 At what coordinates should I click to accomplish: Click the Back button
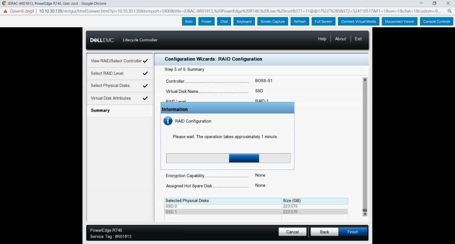[x=324, y=232]
